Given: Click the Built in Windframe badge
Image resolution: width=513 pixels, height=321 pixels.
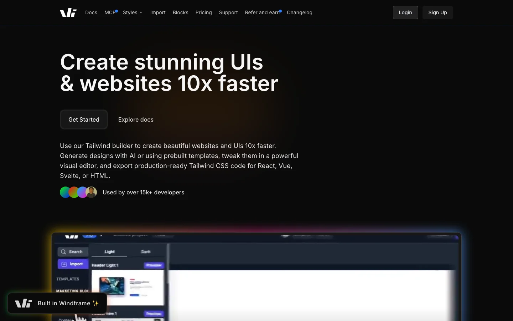Looking at the screenshot, I should tap(57, 303).
